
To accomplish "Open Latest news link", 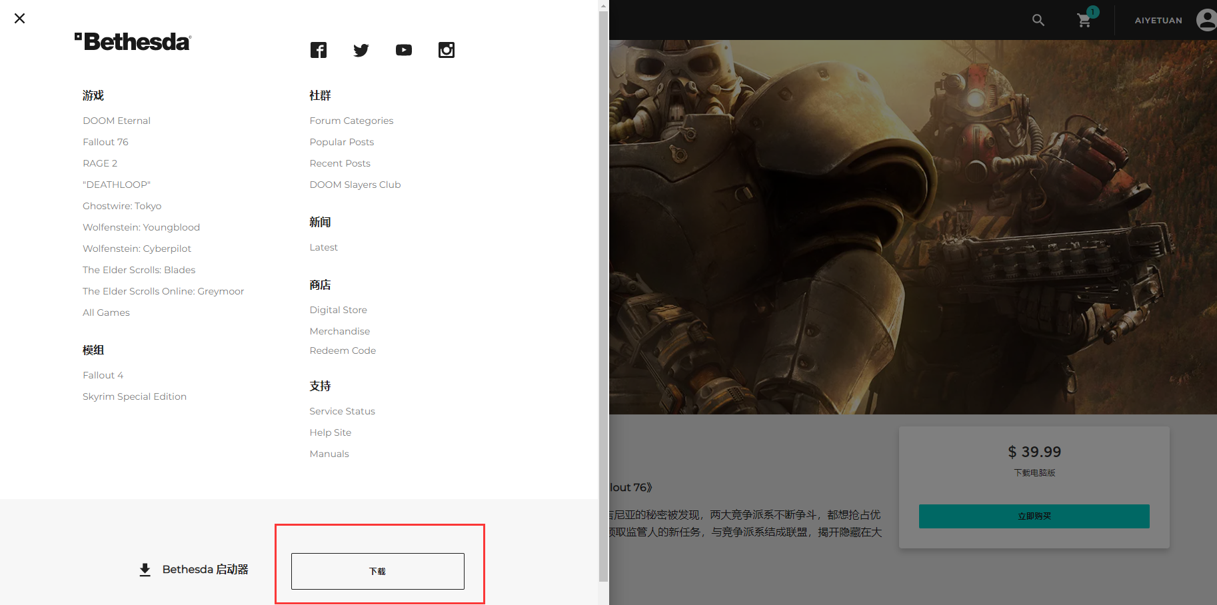I will [323, 247].
